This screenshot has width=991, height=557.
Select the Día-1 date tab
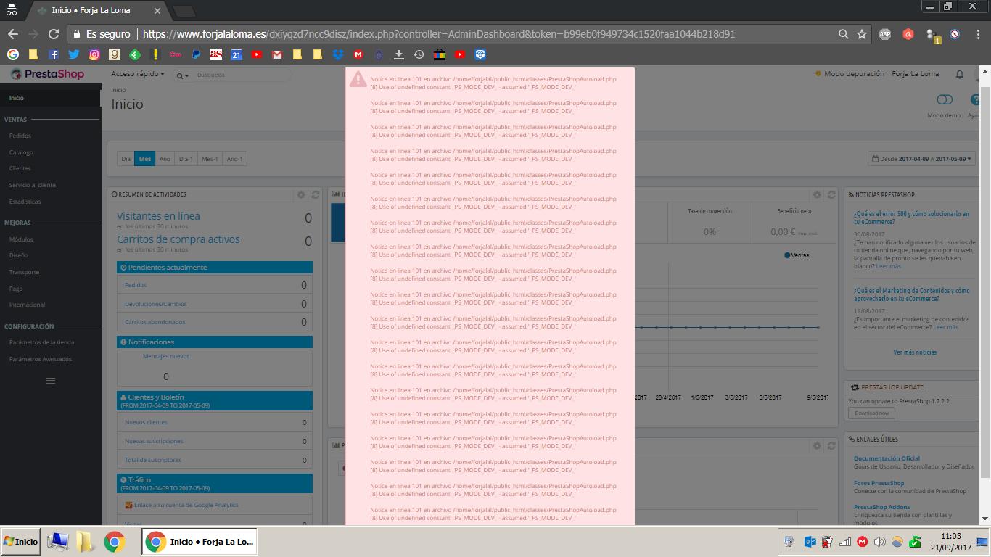click(x=186, y=159)
